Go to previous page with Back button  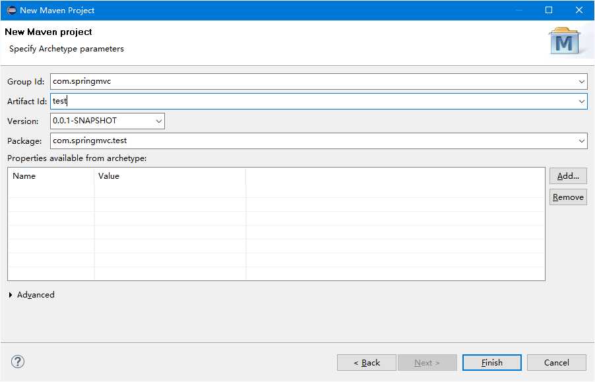367,363
